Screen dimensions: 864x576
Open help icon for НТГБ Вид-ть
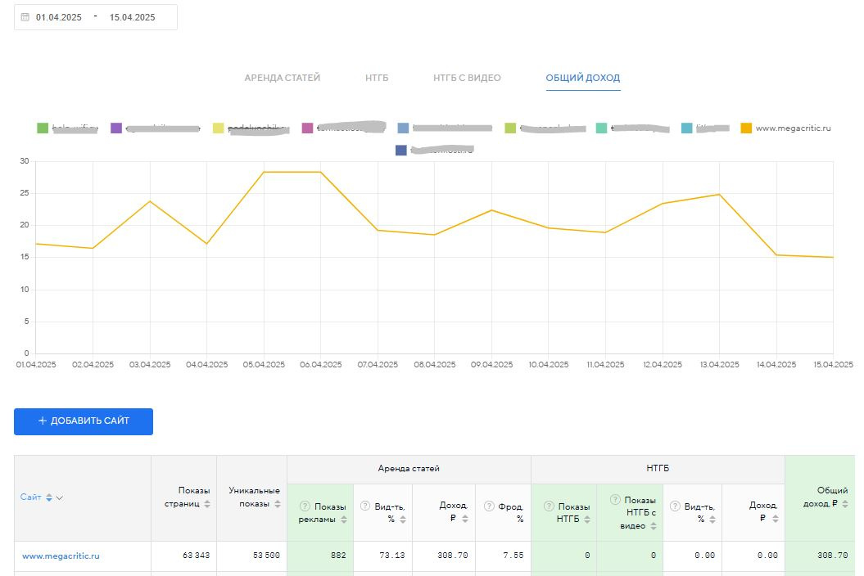(675, 506)
